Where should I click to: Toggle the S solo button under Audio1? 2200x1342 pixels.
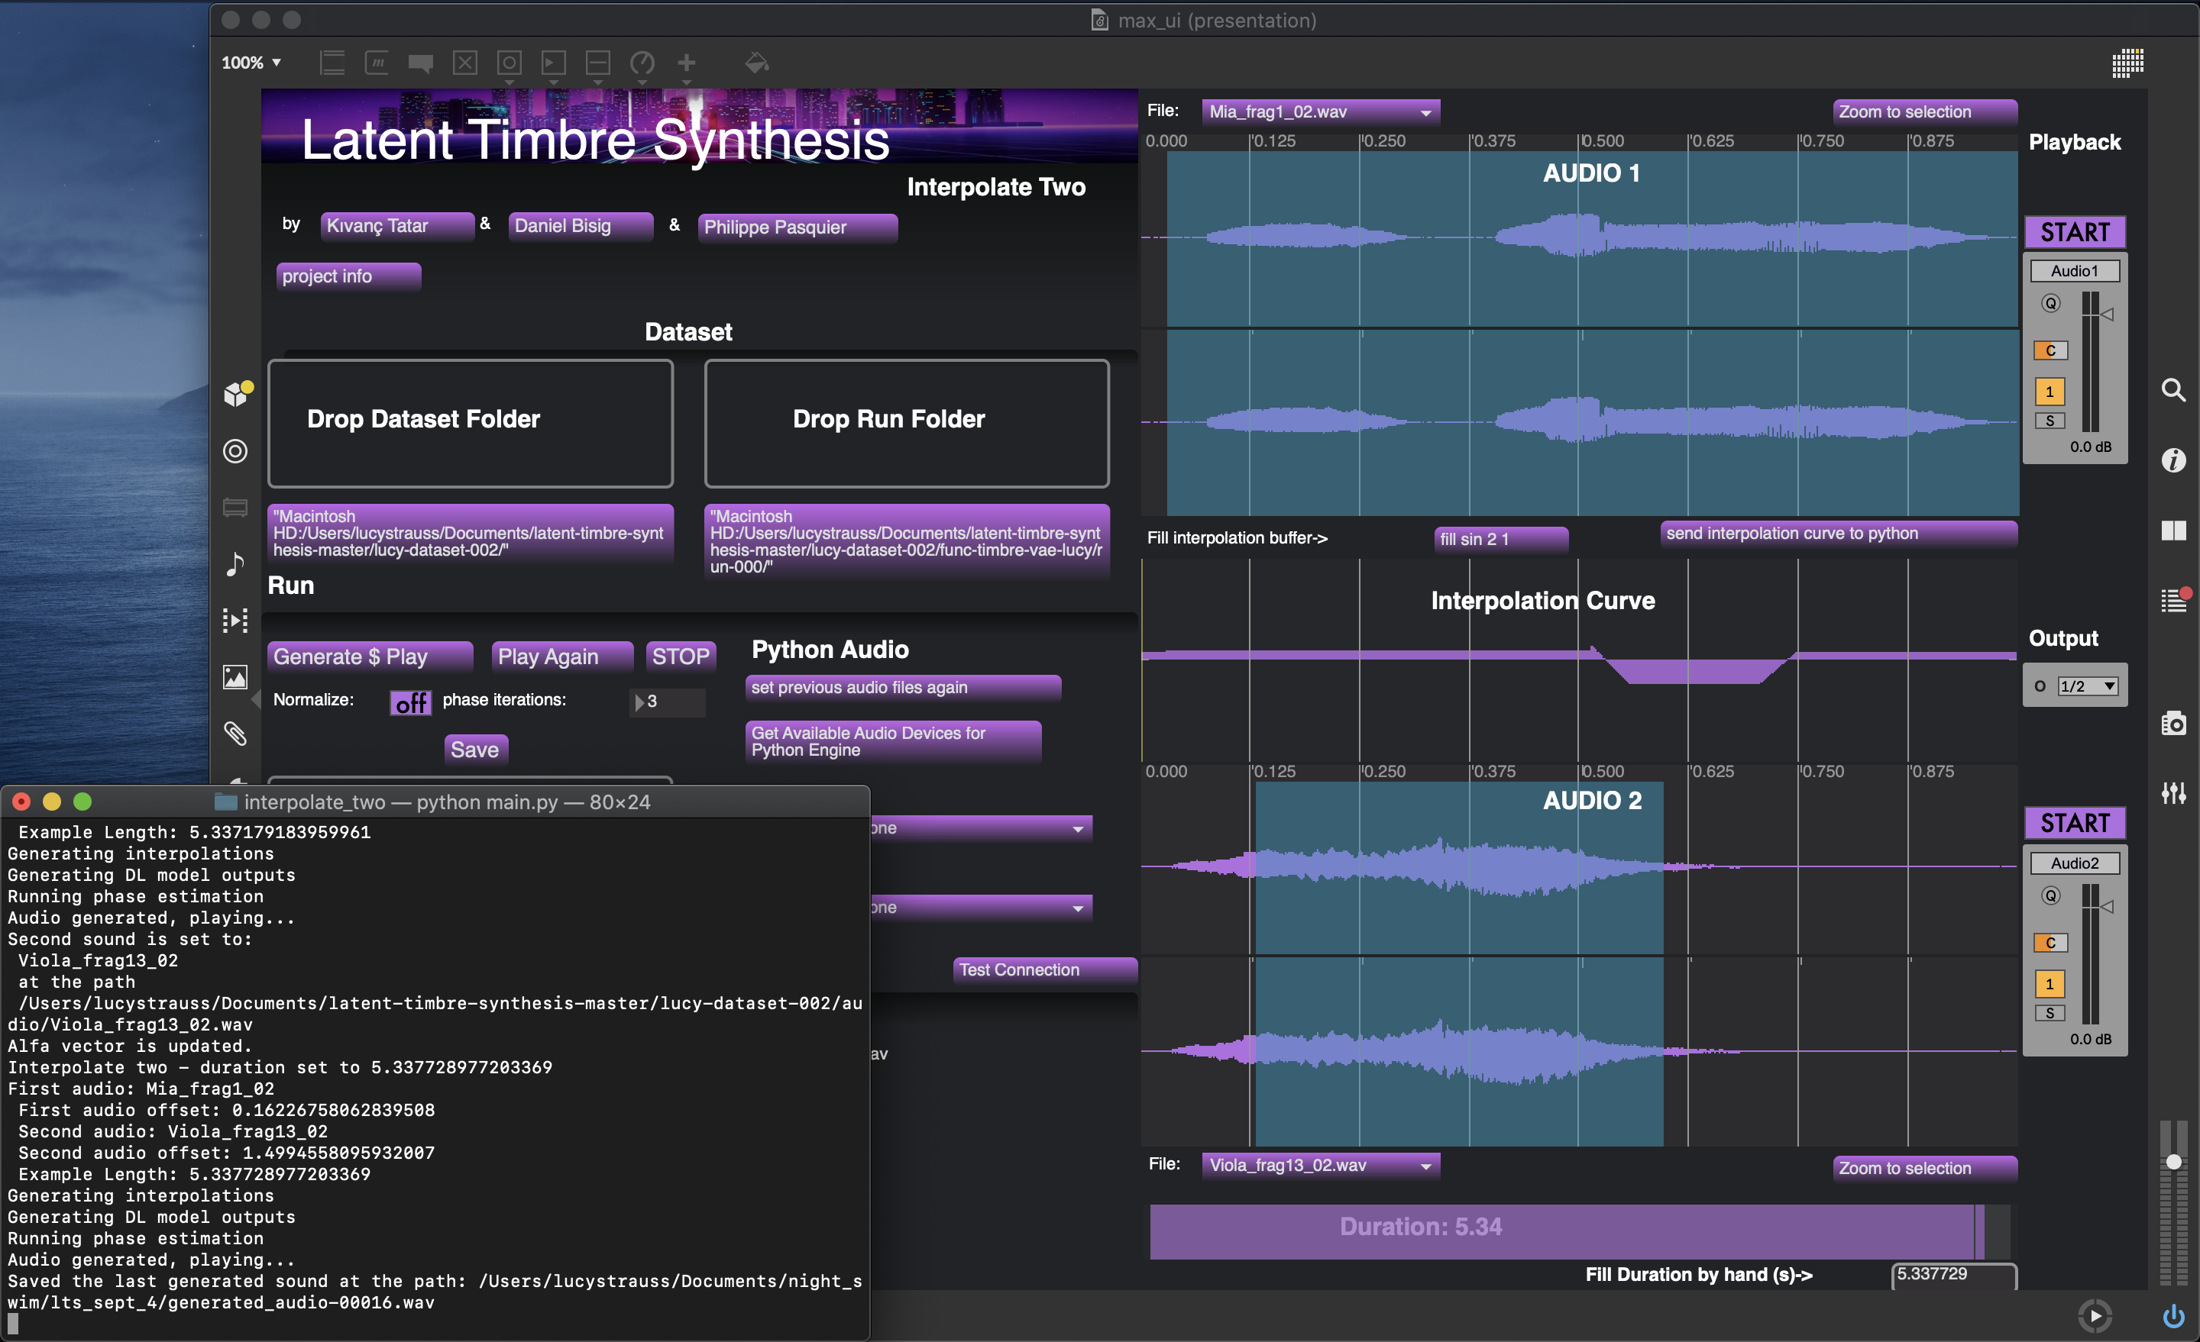[x=2050, y=421]
